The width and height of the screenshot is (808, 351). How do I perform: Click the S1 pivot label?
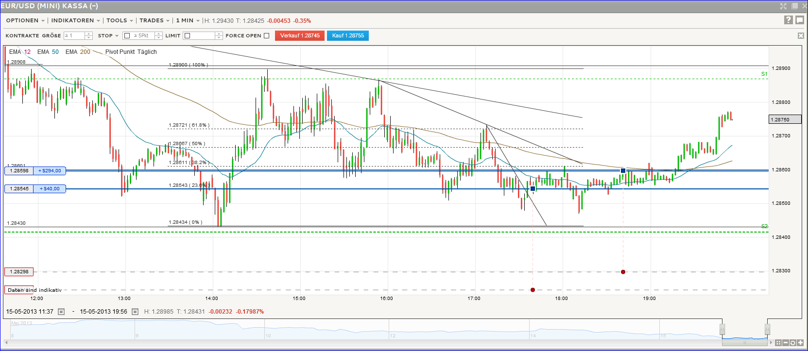coord(764,74)
